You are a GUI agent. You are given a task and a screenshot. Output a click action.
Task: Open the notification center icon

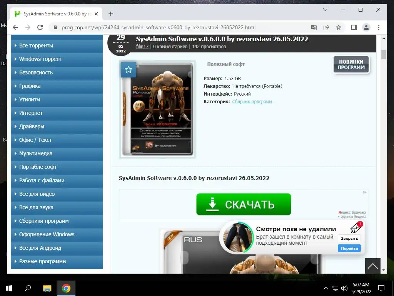point(381,288)
